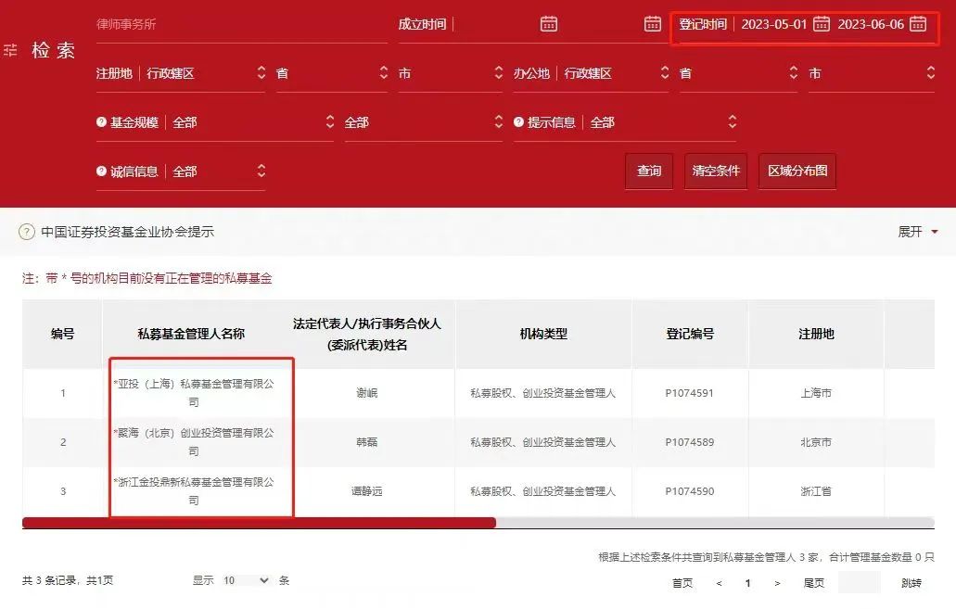
Task: Click the 跳转 page jump button
Action: [911, 583]
